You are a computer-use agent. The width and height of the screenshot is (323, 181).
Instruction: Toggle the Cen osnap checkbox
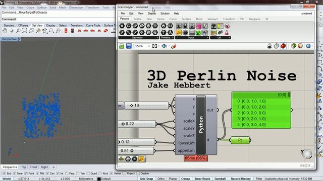pyautogui.click(x=47, y=173)
